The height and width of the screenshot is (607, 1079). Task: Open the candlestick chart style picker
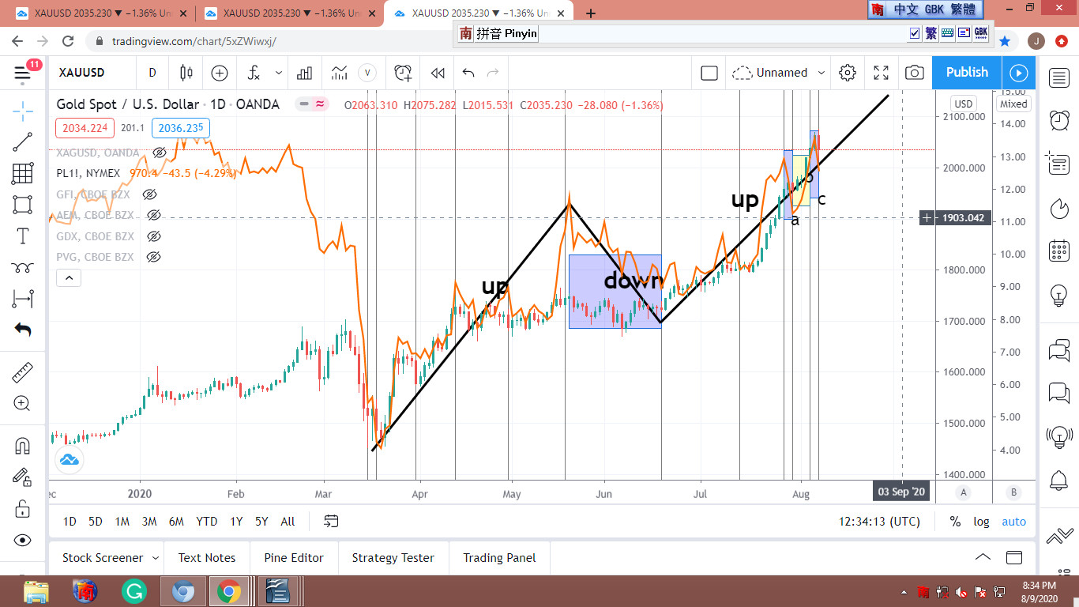click(x=186, y=73)
